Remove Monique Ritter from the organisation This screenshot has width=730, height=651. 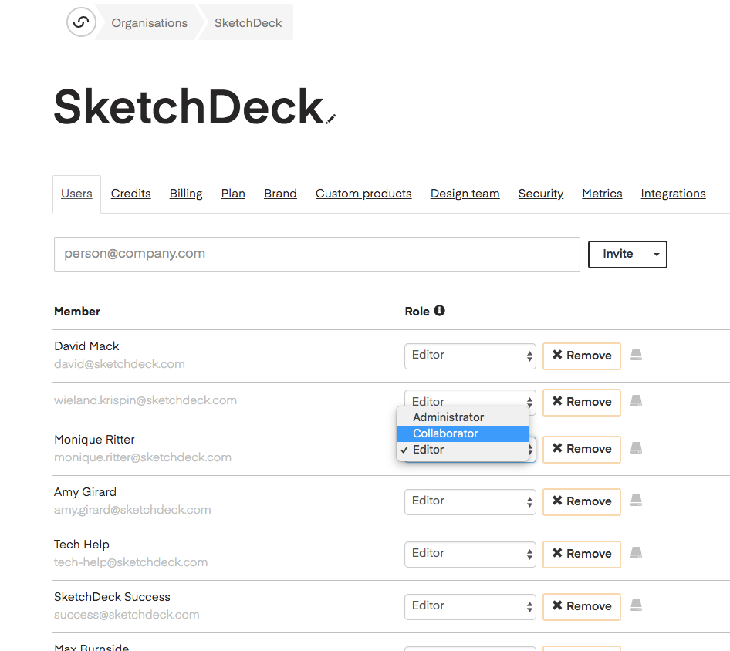(x=582, y=449)
